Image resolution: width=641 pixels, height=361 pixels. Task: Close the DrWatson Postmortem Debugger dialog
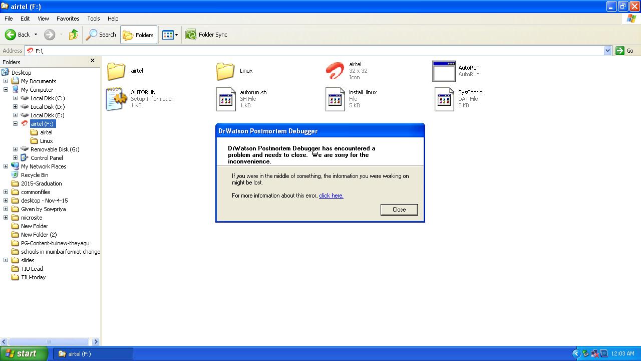399,210
